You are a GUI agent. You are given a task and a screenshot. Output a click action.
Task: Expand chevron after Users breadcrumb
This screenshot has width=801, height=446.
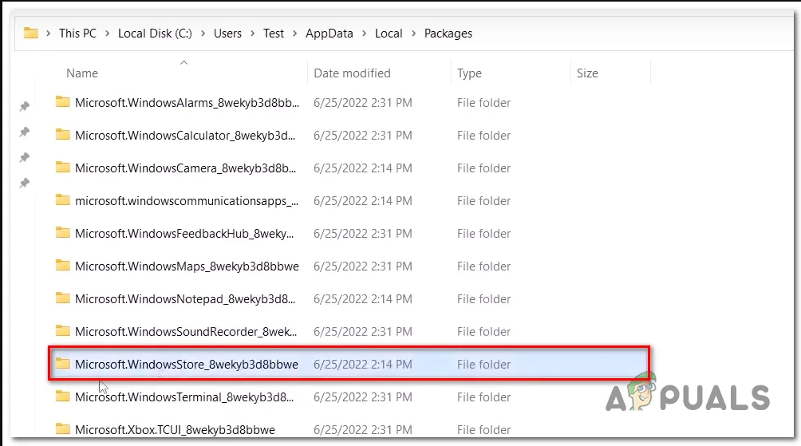coord(252,34)
